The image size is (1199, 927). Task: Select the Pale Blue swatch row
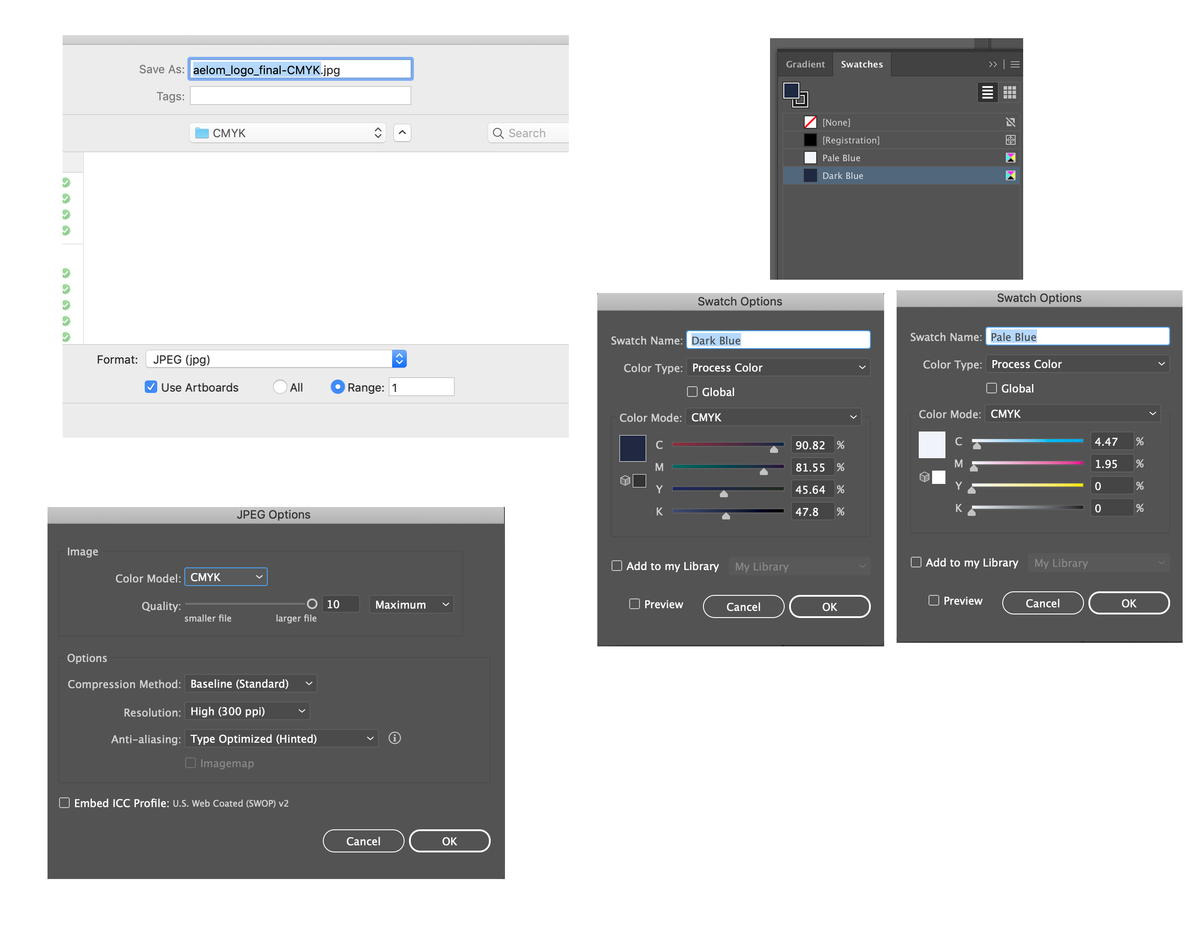900,158
